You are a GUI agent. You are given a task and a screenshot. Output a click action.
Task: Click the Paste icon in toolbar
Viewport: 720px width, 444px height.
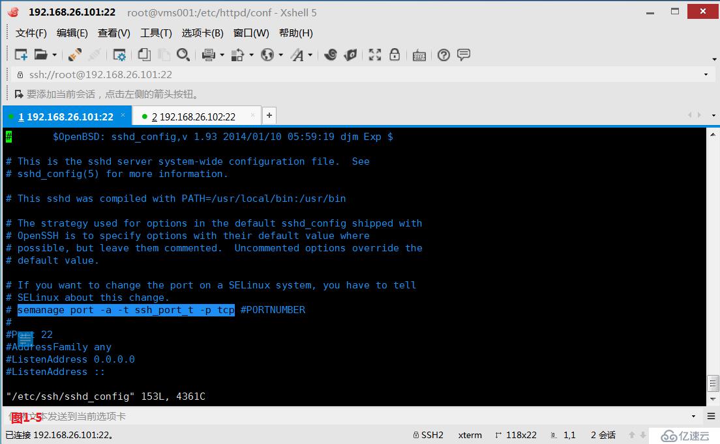coord(164,55)
